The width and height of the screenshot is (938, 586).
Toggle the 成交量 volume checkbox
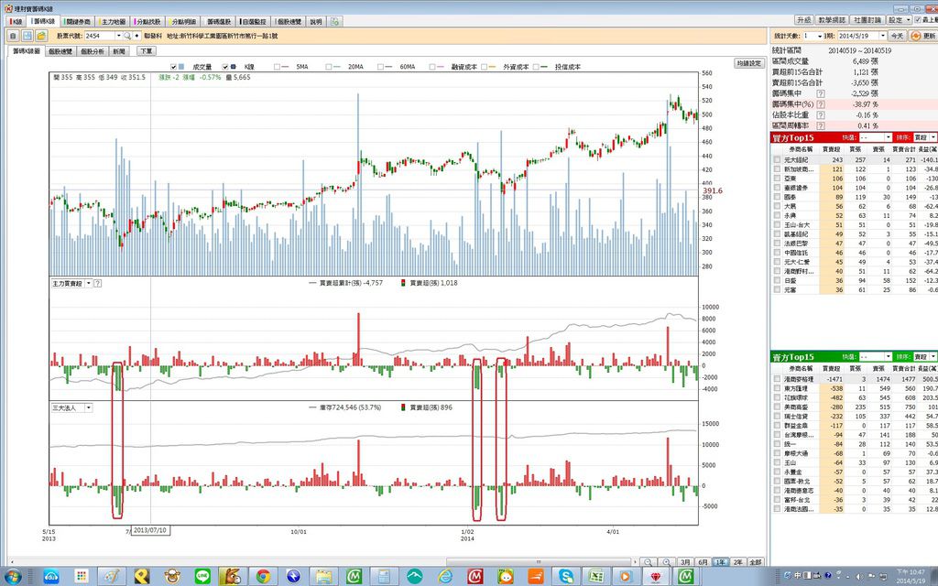173,67
